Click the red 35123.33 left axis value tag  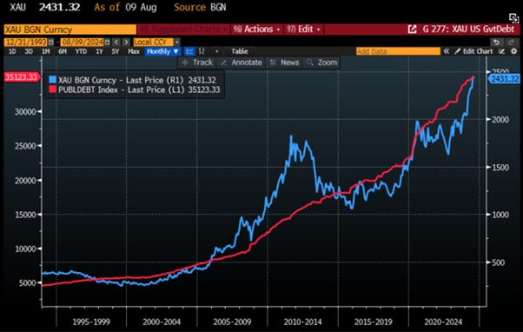point(22,77)
